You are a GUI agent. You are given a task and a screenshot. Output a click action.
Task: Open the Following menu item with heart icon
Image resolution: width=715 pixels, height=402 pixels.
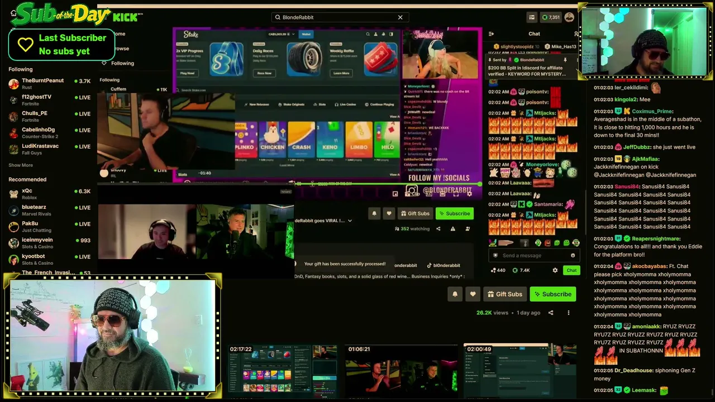pos(118,63)
